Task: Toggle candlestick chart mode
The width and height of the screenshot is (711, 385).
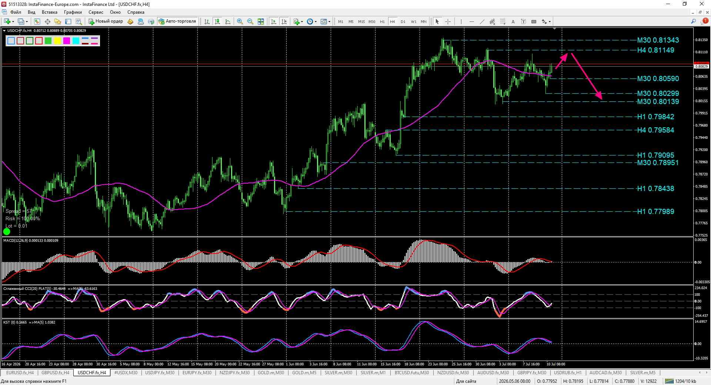Action: 217,21
